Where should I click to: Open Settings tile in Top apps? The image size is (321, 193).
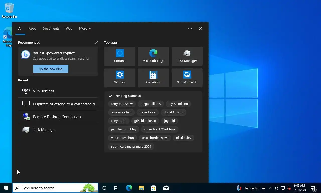point(120,78)
